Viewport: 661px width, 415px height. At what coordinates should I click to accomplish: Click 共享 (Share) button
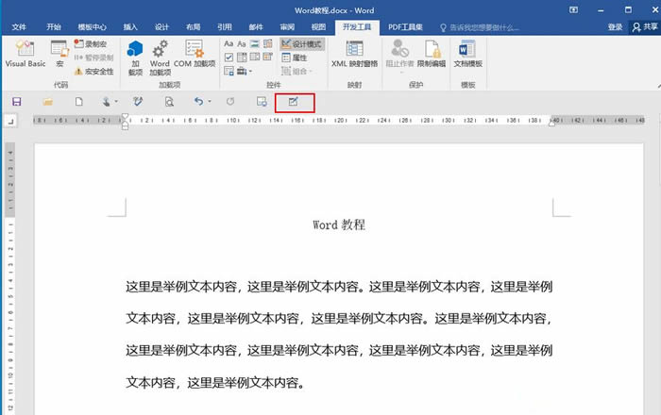point(645,27)
